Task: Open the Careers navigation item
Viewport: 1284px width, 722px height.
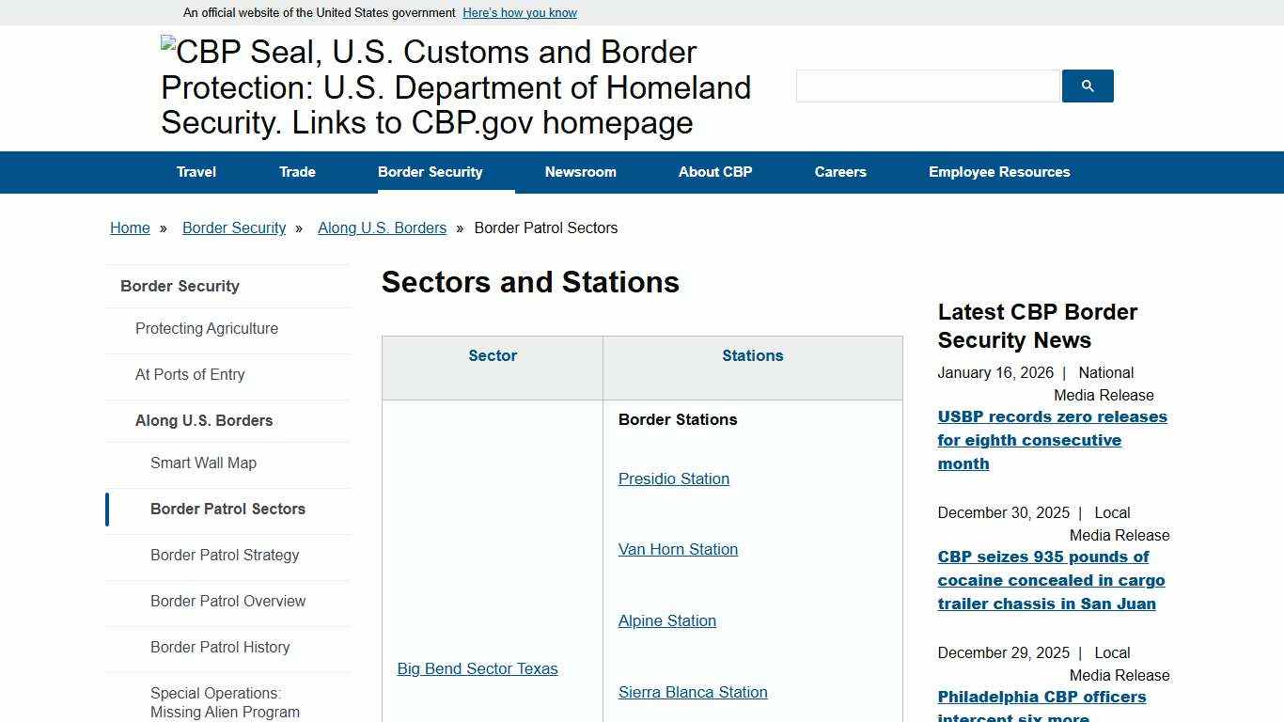Action: pos(840,172)
